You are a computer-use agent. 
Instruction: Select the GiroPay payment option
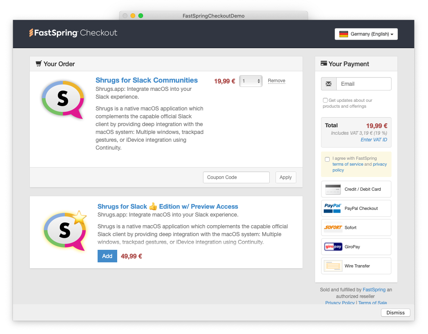pyautogui.click(x=356, y=247)
